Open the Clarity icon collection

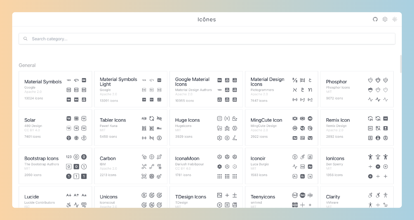pyautogui.click(x=357, y=197)
